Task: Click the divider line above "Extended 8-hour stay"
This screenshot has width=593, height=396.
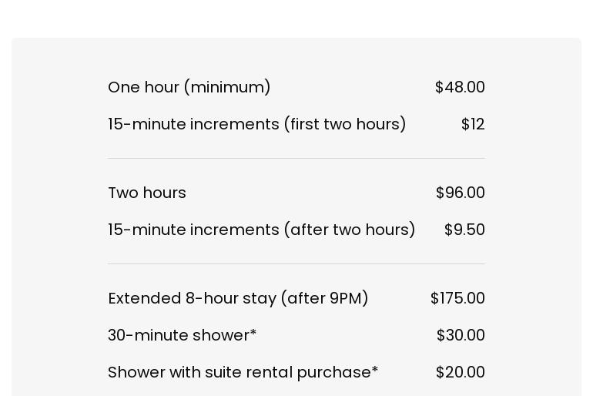Action: [296, 264]
